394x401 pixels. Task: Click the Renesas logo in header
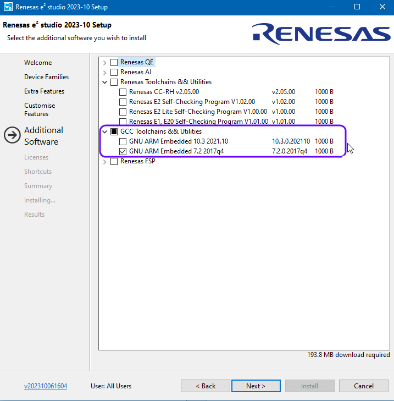pyautogui.click(x=321, y=33)
